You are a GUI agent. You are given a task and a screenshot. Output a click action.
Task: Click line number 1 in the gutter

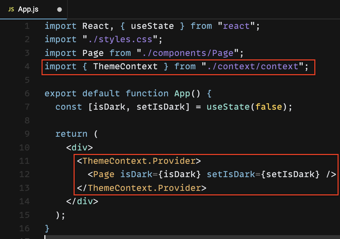click(x=27, y=26)
